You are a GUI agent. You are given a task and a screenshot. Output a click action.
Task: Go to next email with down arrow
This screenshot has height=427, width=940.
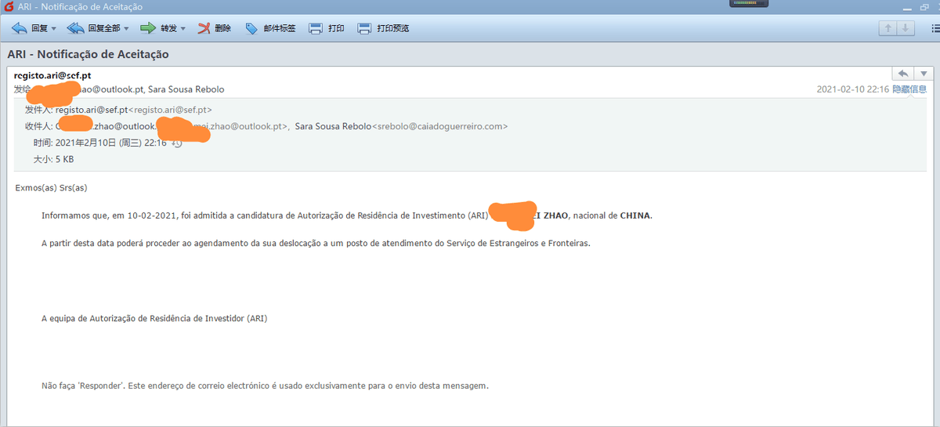coord(906,28)
